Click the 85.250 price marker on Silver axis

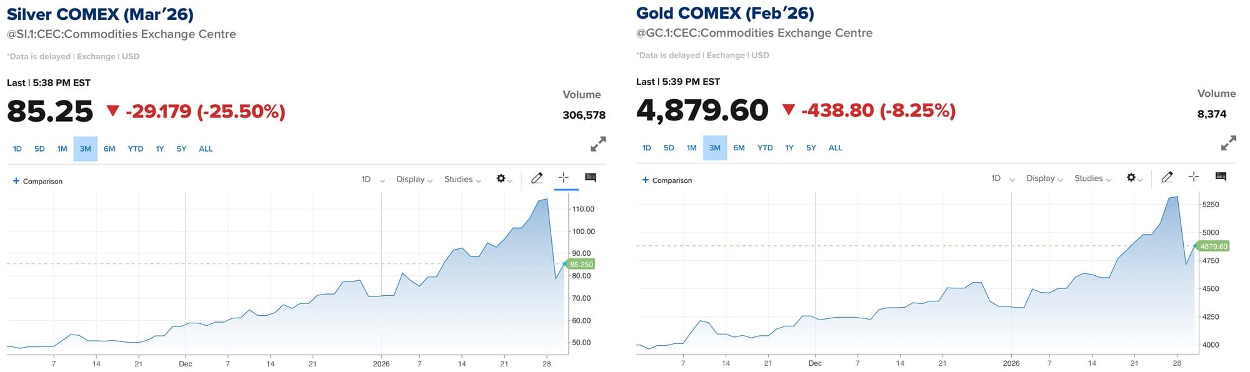click(x=581, y=264)
